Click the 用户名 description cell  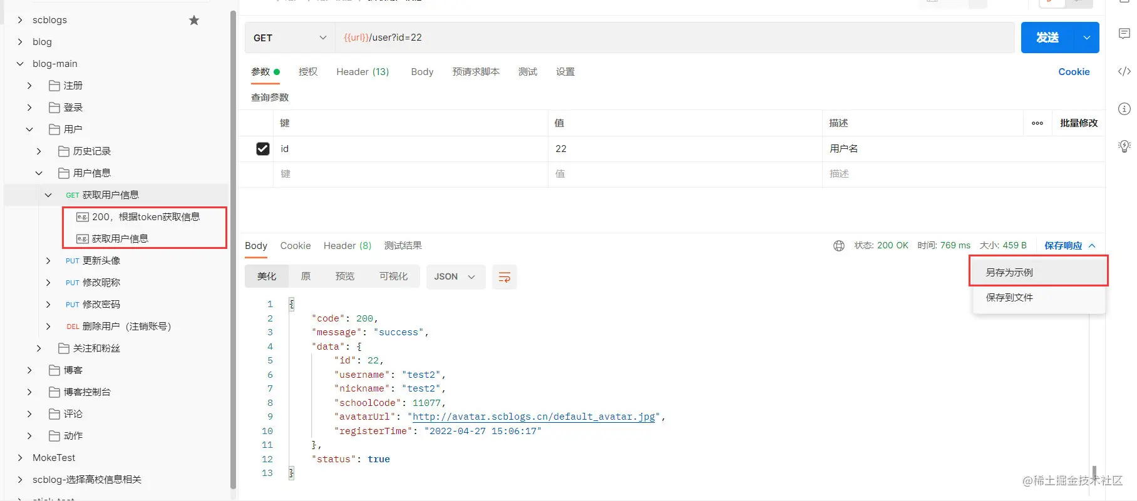963,149
